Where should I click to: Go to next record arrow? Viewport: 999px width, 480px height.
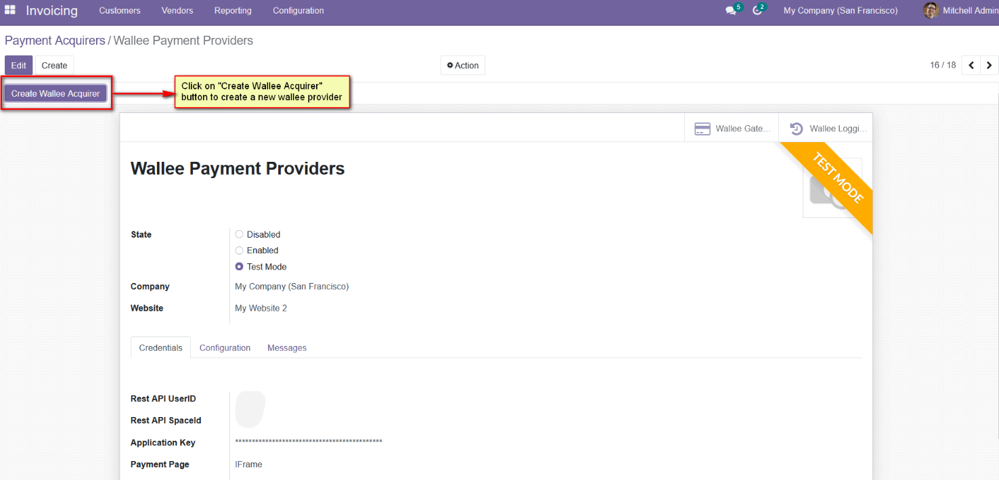click(x=990, y=66)
